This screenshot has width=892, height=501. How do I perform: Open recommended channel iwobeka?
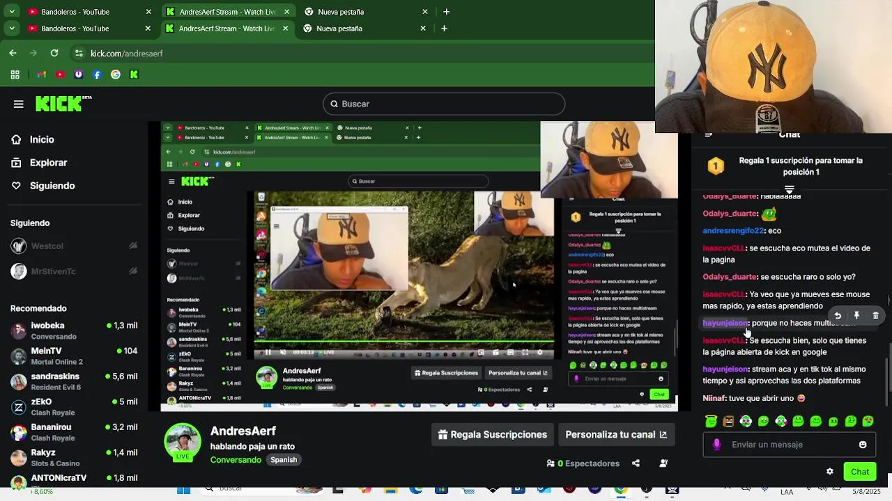point(73,331)
